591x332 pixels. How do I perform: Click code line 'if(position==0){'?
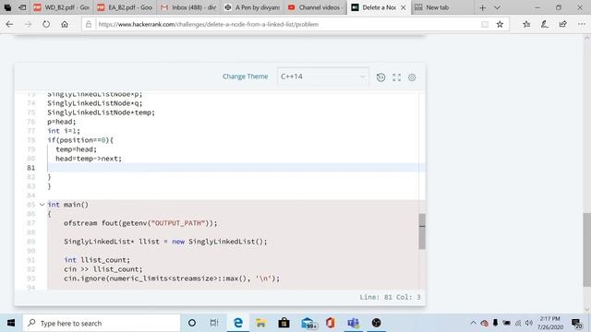tap(80, 140)
